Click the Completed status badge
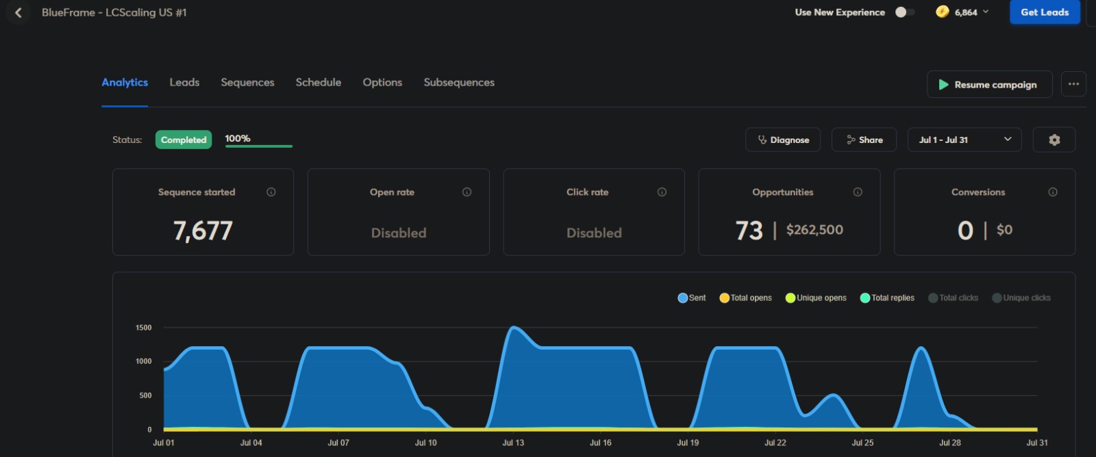Screen dimensions: 1096x457 tap(184, 140)
